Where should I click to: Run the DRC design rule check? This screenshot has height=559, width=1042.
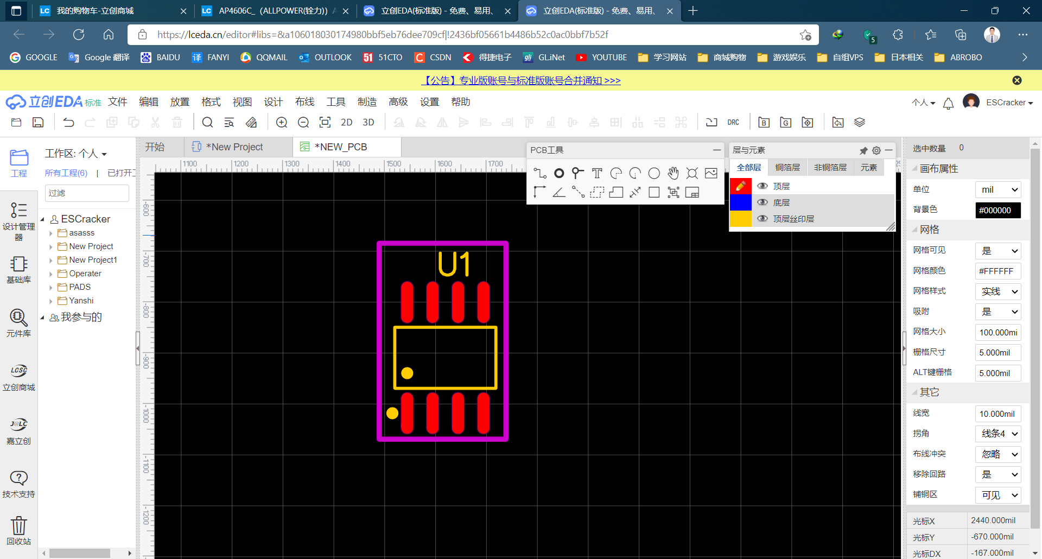pos(733,122)
